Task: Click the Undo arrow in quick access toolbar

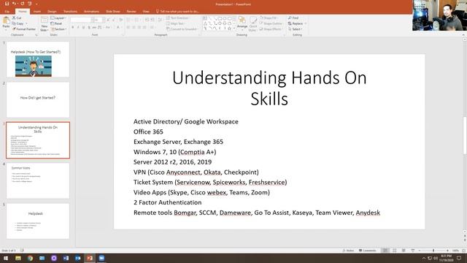Action: point(14,4)
